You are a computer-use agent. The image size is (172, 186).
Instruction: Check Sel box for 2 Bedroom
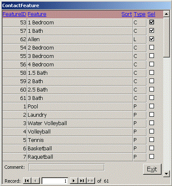coord(151,47)
